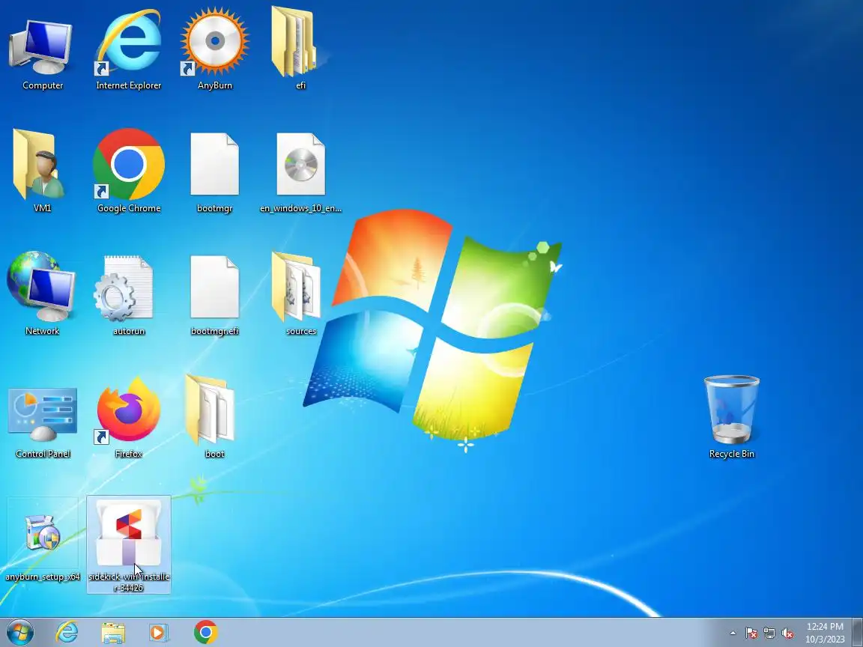Open the clock showing 12:24 PM
The width and height of the screenshot is (863, 647).
pyautogui.click(x=825, y=633)
